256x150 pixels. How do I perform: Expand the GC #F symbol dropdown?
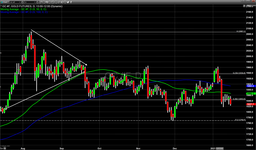point(19,2)
